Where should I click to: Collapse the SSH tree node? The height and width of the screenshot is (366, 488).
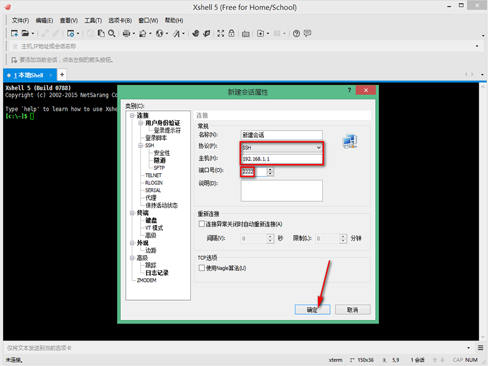click(x=140, y=146)
